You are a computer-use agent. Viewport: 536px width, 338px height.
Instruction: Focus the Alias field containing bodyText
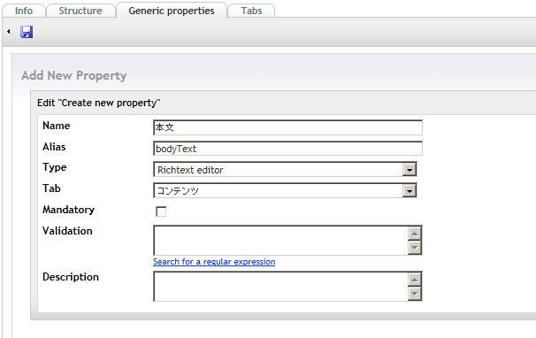(287, 149)
